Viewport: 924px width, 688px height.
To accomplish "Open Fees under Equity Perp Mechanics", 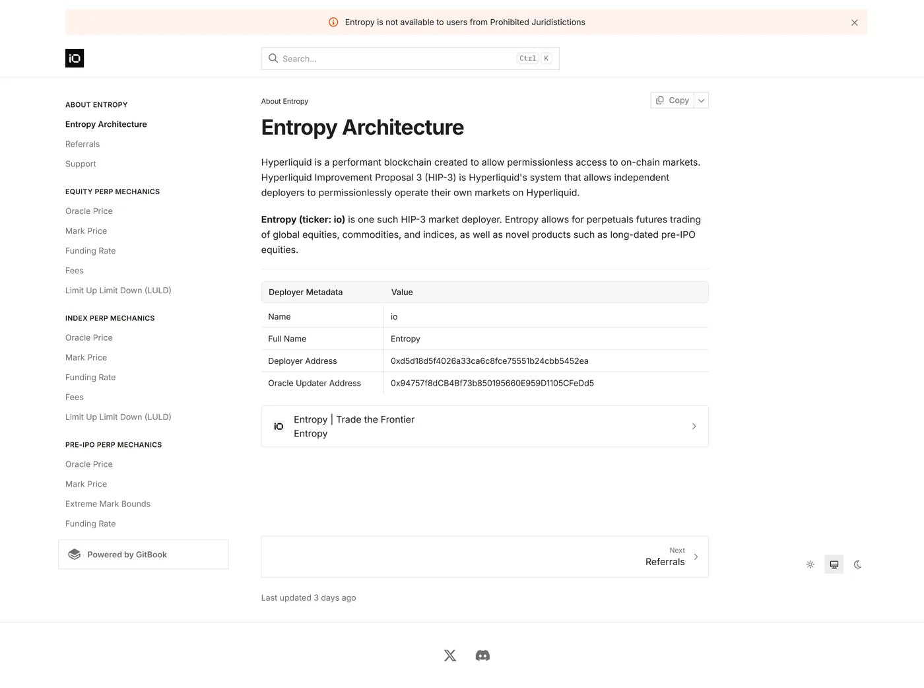I will (x=75, y=271).
